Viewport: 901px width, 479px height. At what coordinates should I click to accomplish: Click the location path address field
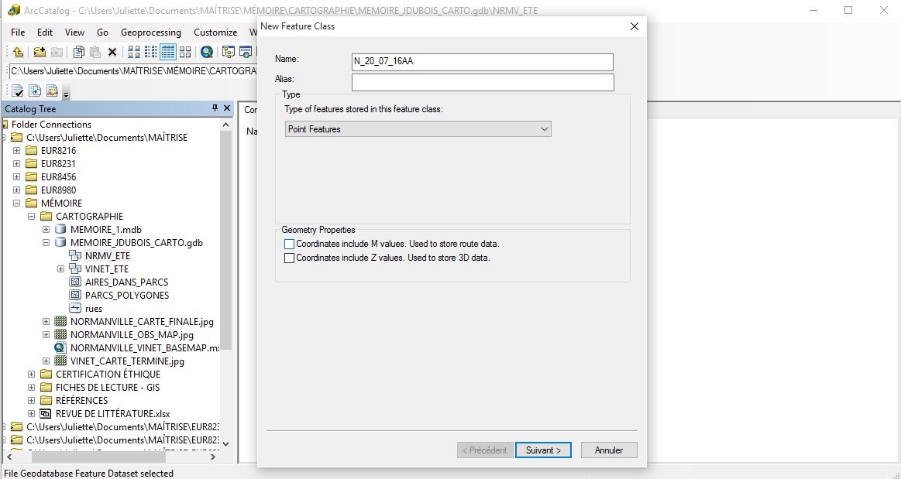[x=132, y=71]
